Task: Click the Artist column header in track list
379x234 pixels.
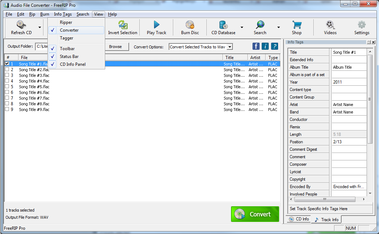Action: click(256, 57)
